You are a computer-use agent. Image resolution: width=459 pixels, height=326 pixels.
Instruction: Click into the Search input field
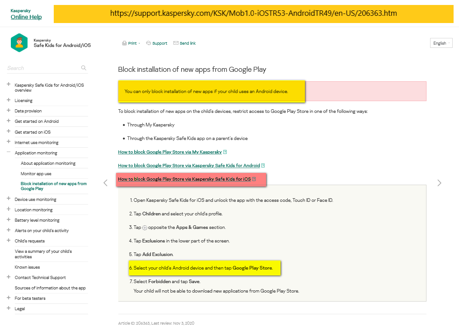click(43, 68)
